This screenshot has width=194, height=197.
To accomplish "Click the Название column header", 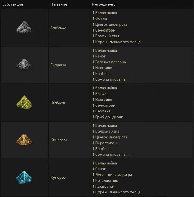I will click(x=59, y=4).
